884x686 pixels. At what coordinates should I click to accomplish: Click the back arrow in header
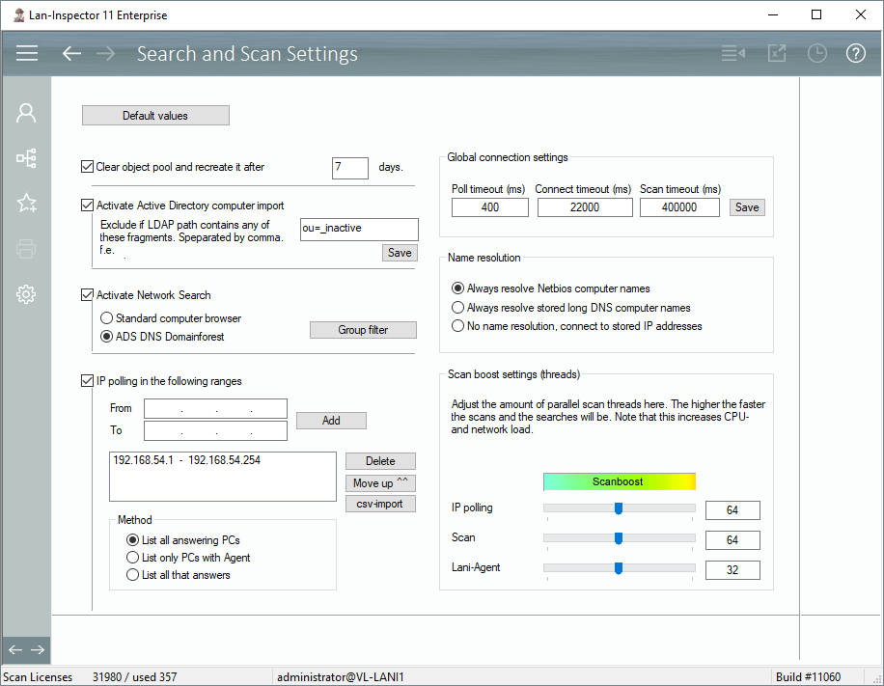(x=71, y=53)
